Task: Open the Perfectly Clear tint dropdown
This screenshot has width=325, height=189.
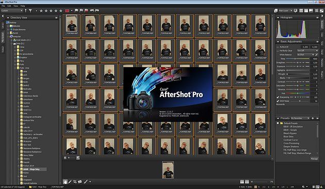Action: coord(307,51)
